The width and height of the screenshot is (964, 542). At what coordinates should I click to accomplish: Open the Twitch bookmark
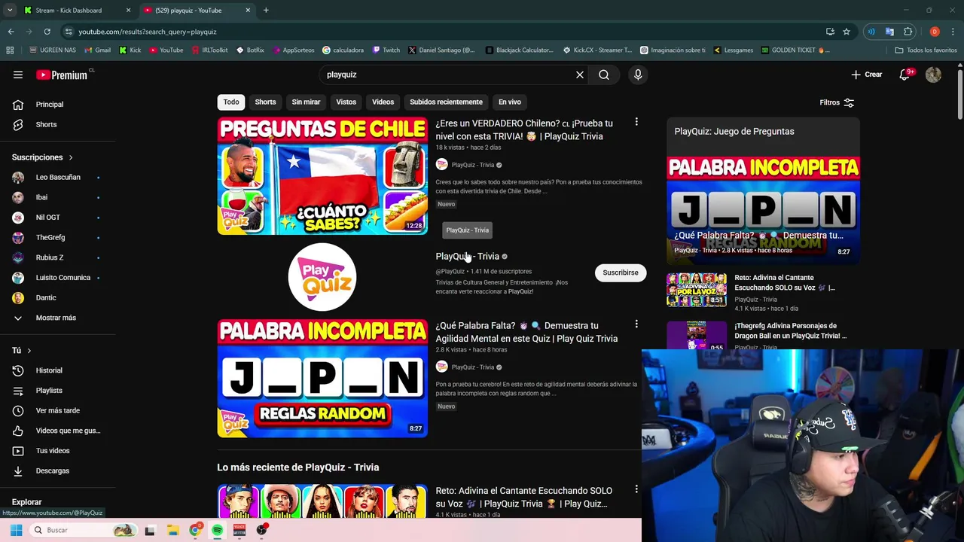[x=386, y=50]
